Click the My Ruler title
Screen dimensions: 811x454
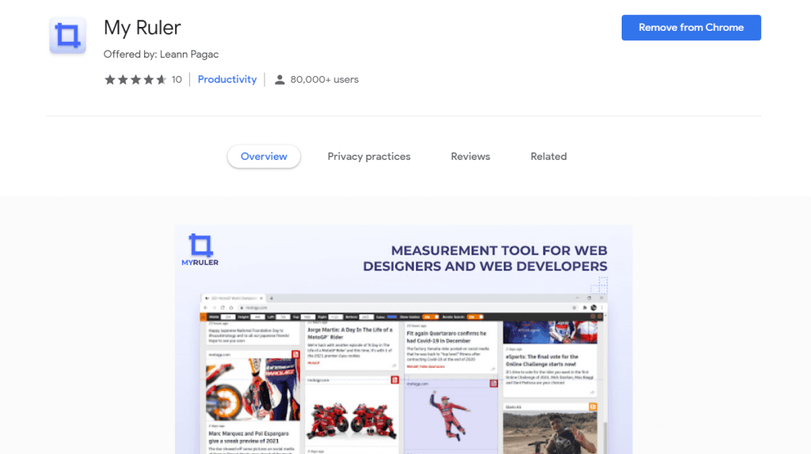143,28
